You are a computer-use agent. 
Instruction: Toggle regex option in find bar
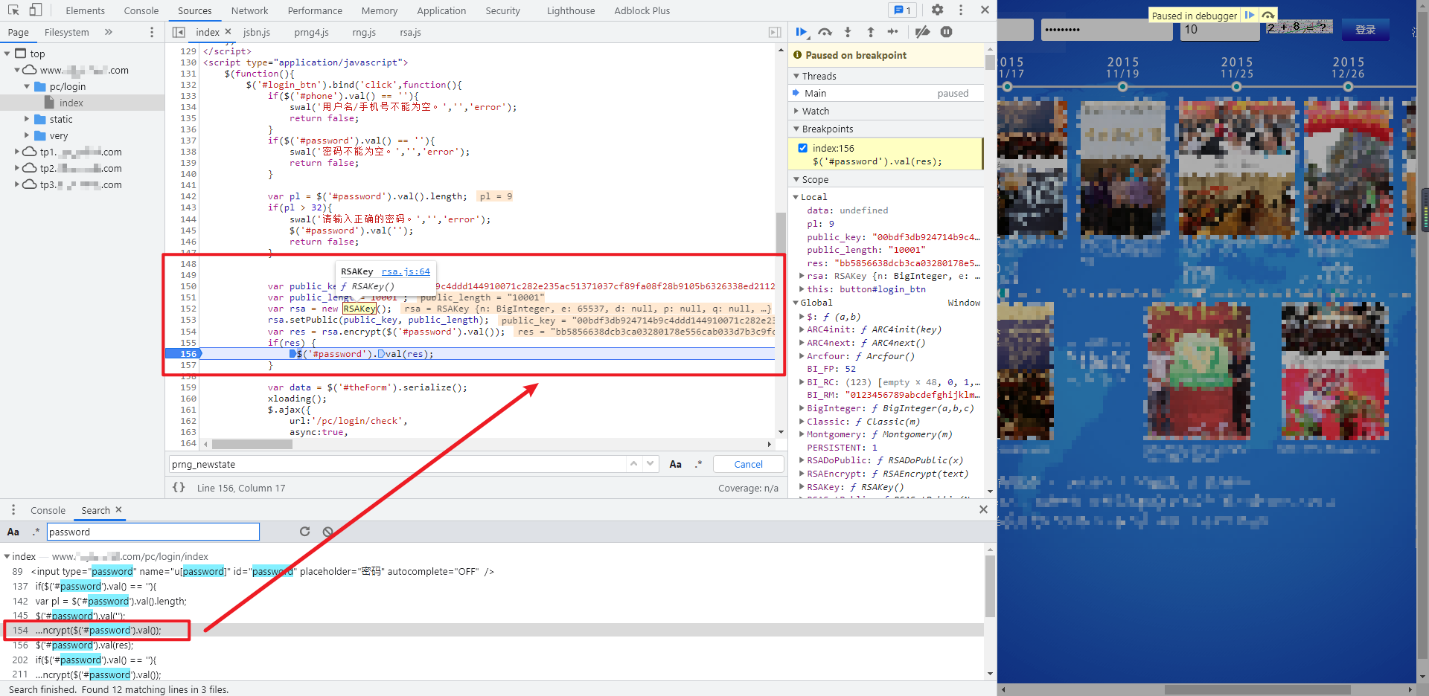pyautogui.click(x=698, y=464)
